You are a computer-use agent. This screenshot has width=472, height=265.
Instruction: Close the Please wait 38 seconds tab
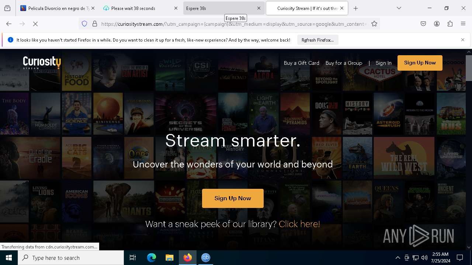coord(176,8)
